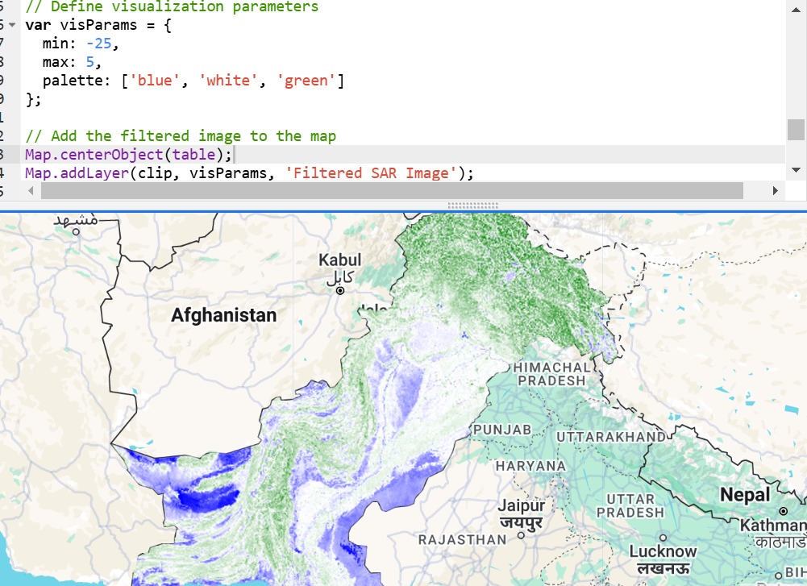This screenshot has height=586, width=807.
Task: Click the 'Filtered SAR Image' layer name string
Action: (372, 173)
